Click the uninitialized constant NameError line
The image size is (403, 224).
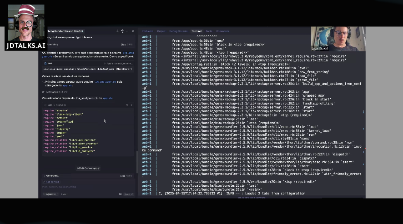click(x=88, y=69)
